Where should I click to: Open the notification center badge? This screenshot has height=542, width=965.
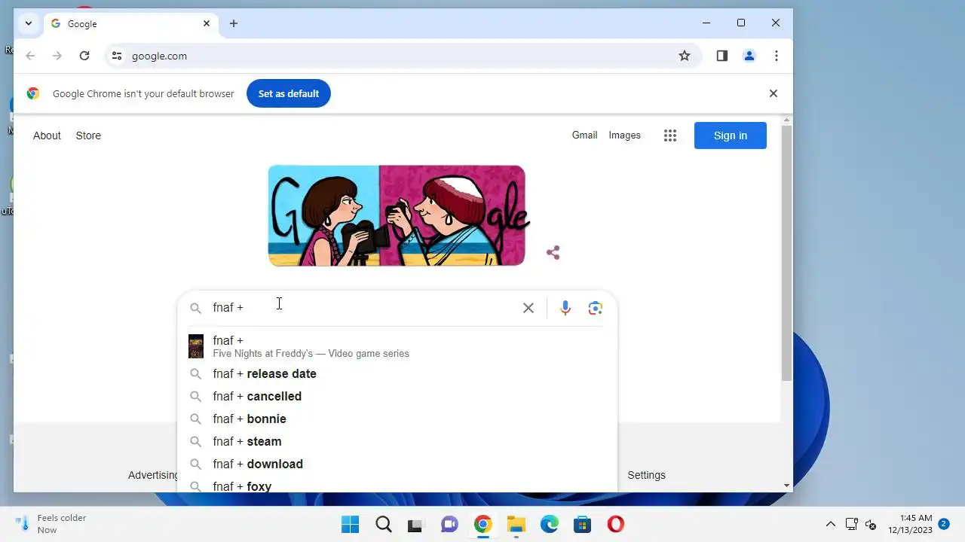tap(943, 523)
